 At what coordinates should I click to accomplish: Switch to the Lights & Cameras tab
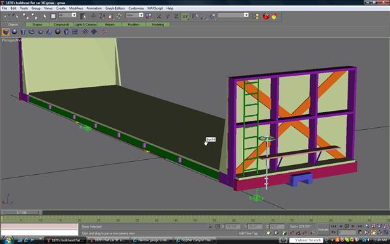click(85, 24)
